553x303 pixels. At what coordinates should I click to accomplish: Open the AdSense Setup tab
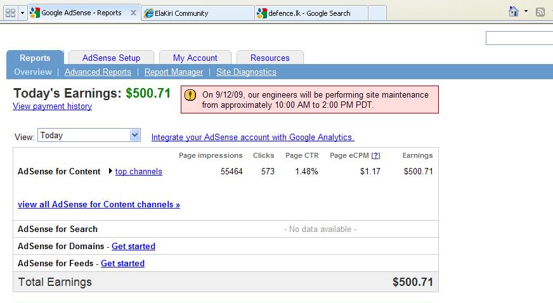pos(111,58)
